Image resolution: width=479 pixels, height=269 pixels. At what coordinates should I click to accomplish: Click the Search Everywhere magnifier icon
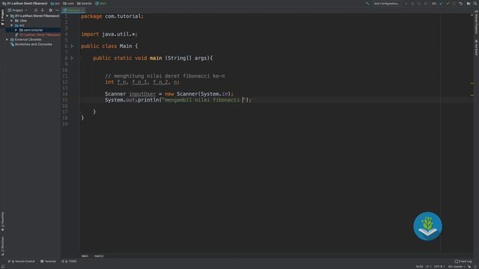pos(475,4)
